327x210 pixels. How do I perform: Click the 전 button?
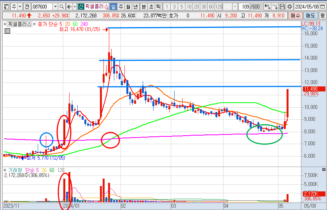tap(27, 7)
